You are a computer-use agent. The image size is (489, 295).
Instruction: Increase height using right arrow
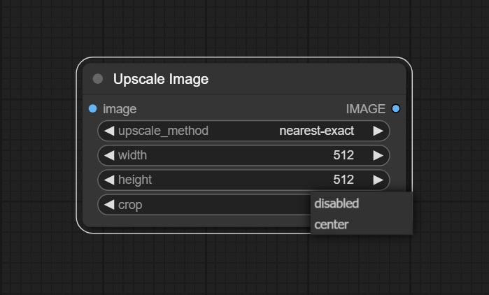click(378, 180)
